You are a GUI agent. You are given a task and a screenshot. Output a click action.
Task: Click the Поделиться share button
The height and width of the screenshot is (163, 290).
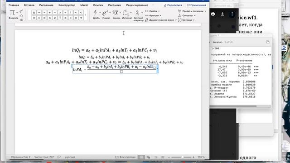[173, 5]
